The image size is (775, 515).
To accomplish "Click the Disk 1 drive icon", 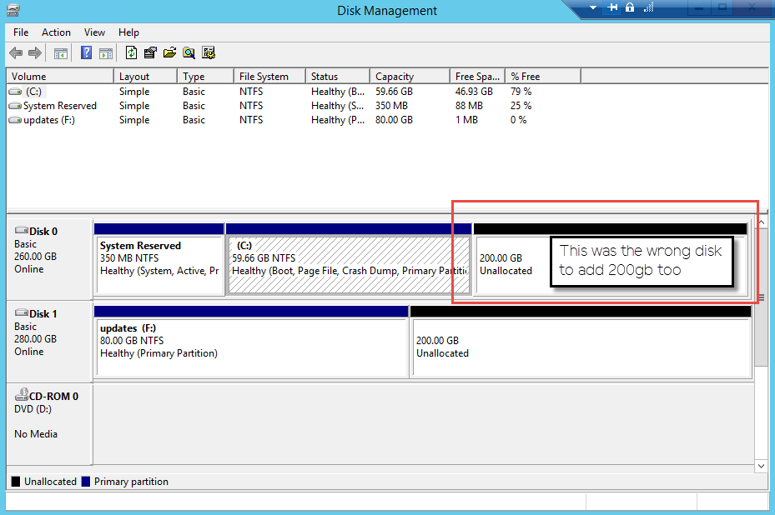I will point(21,312).
